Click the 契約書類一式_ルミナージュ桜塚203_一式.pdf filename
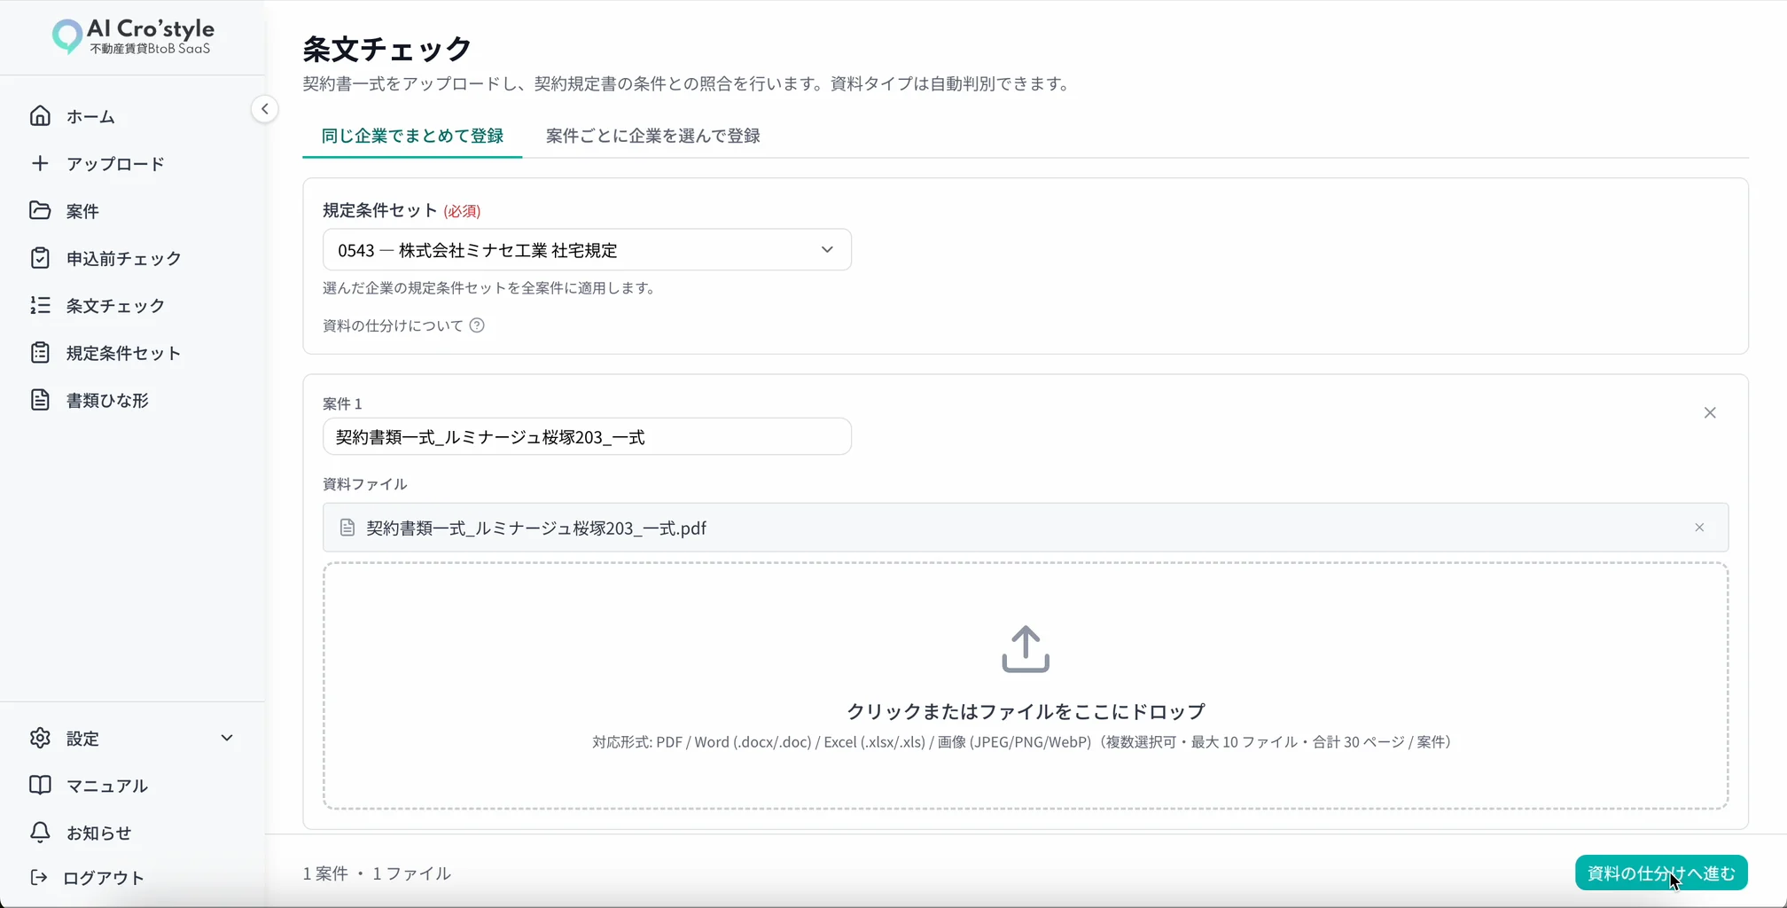Screen dimensions: 1787x908 coord(536,528)
